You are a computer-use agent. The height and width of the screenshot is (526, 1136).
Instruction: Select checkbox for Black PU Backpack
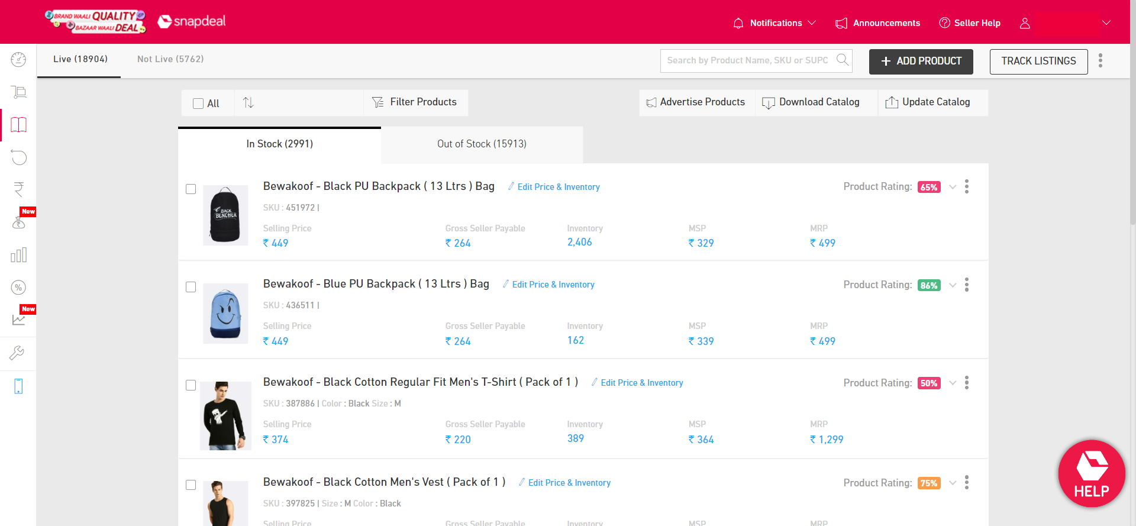coord(191,189)
